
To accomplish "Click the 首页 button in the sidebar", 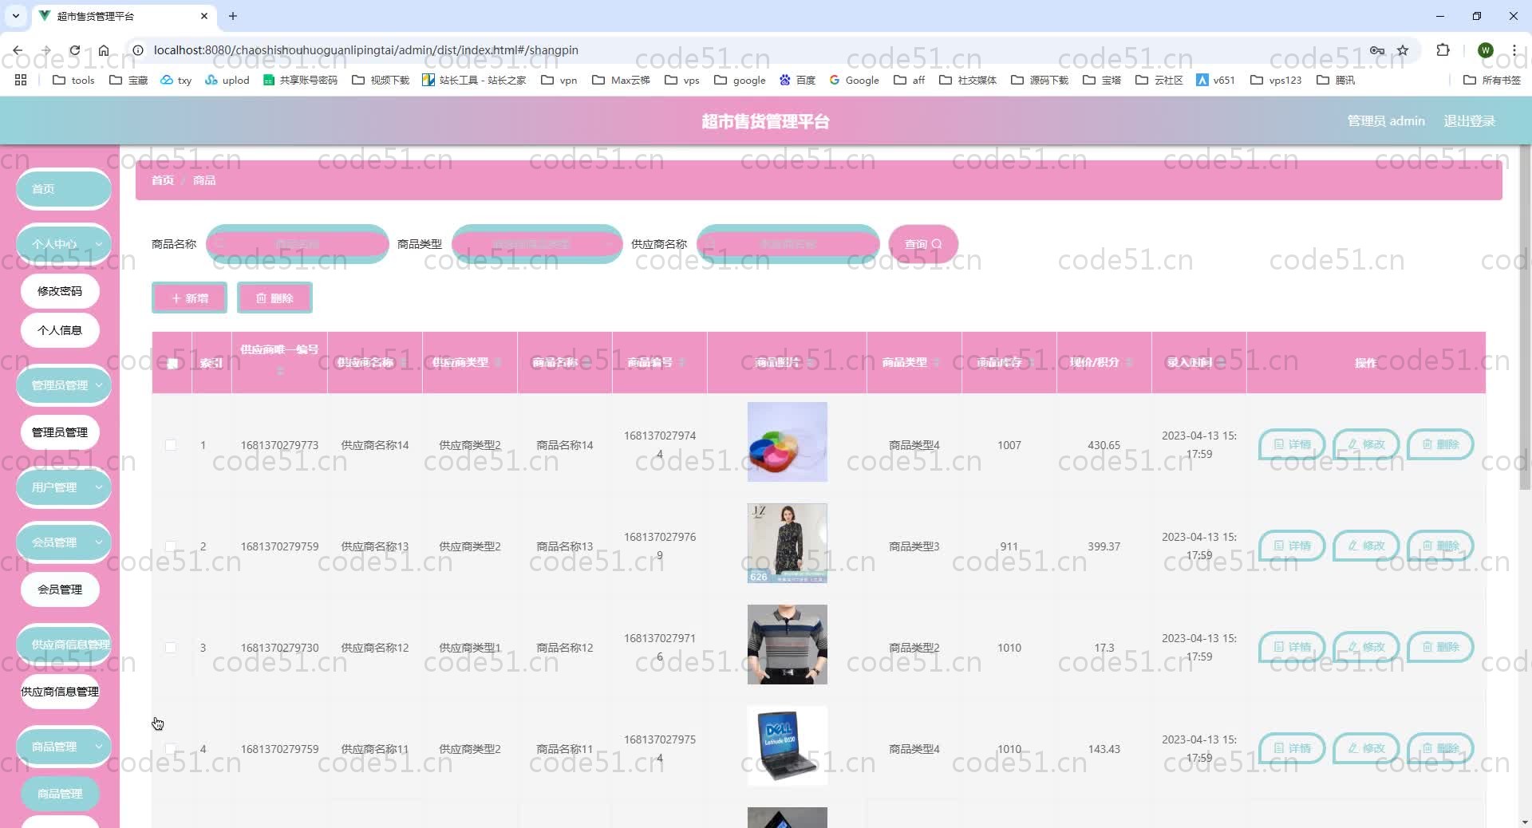I will click(x=63, y=189).
